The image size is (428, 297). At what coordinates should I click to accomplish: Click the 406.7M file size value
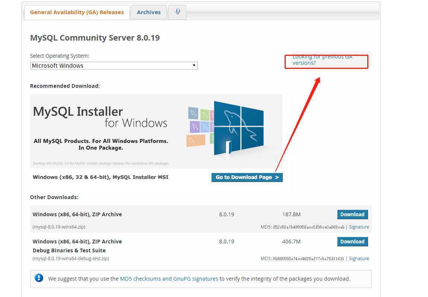click(291, 242)
